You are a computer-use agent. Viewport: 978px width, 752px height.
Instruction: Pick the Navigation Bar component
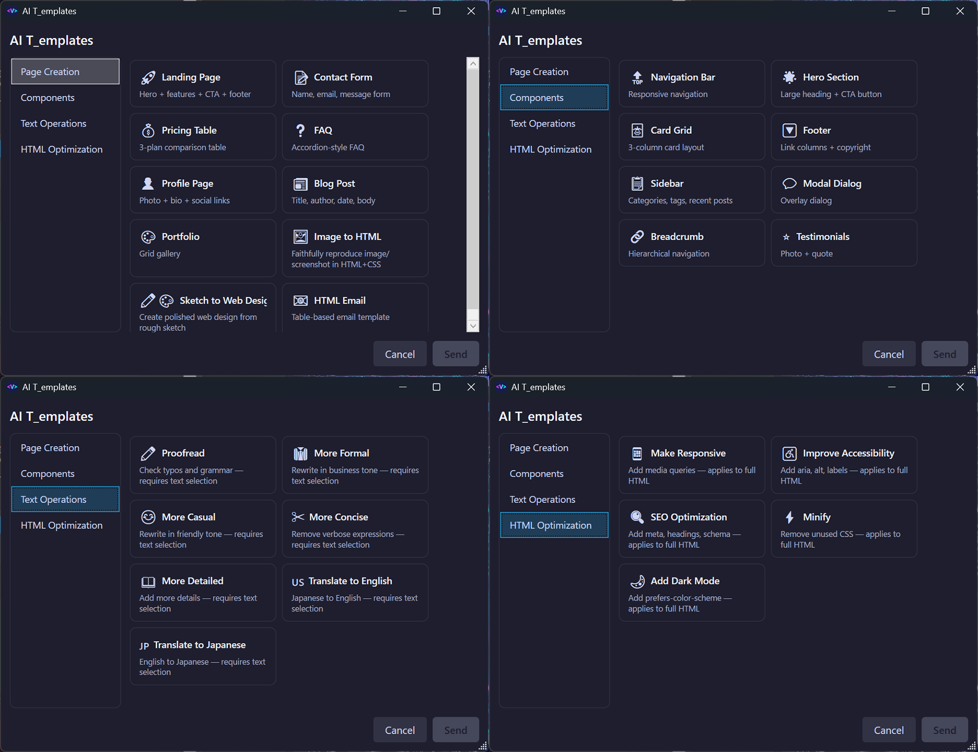tap(691, 83)
